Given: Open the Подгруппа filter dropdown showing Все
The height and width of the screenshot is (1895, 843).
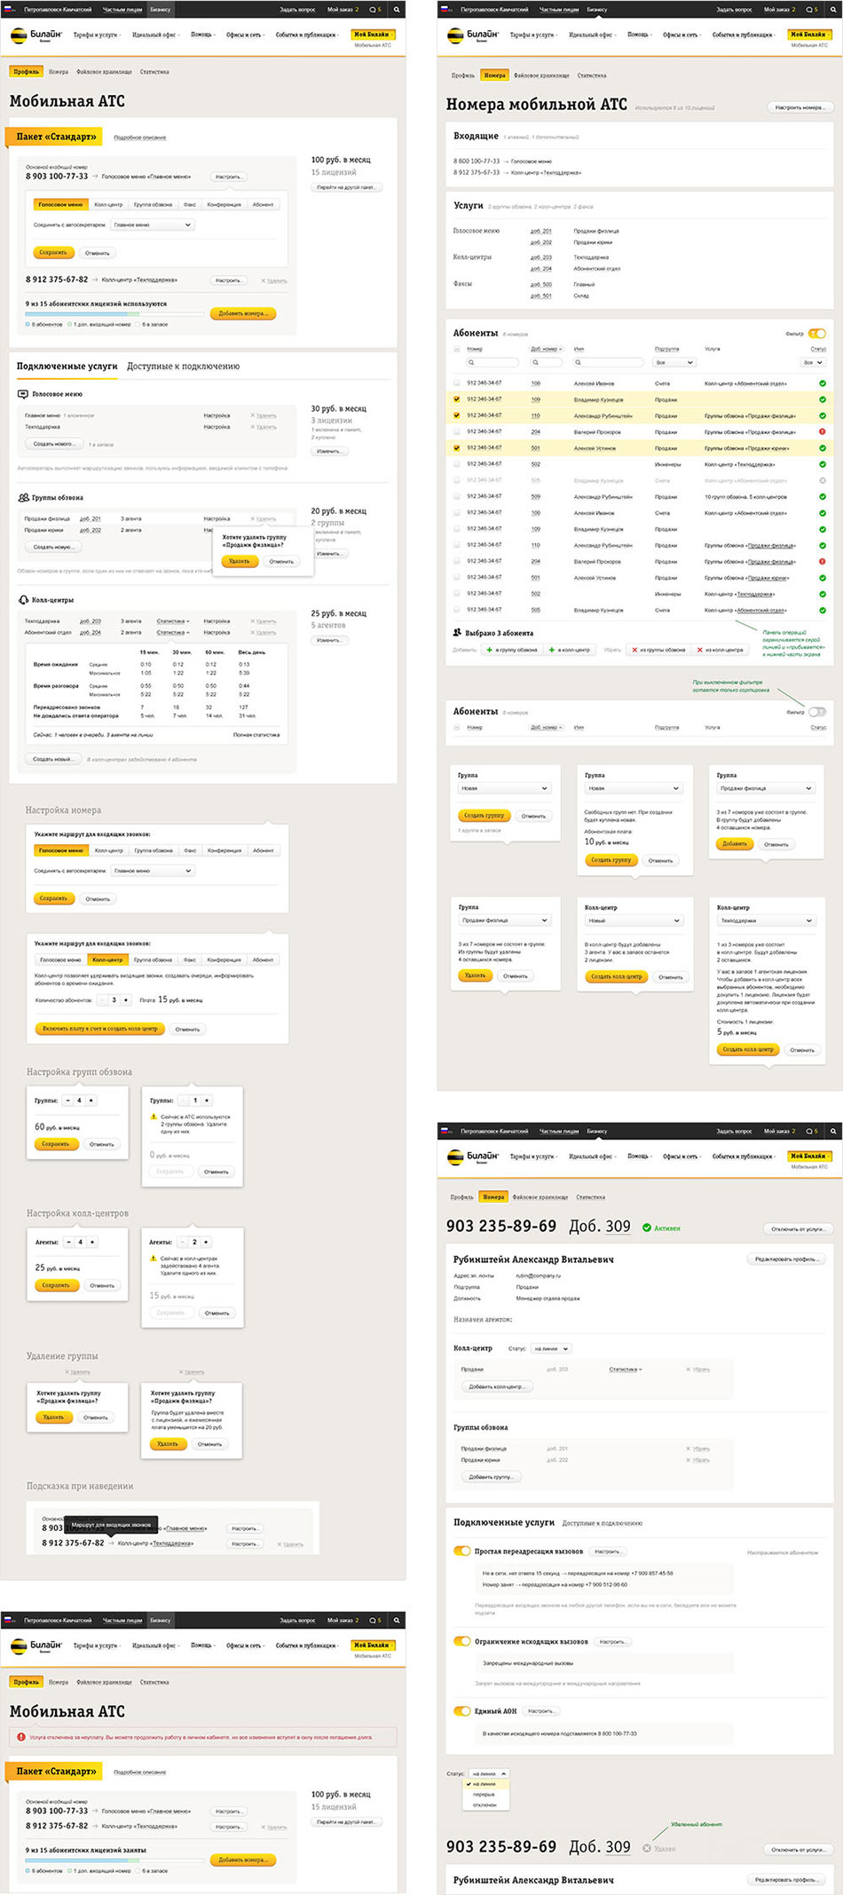Looking at the screenshot, I should coord(675,362).
